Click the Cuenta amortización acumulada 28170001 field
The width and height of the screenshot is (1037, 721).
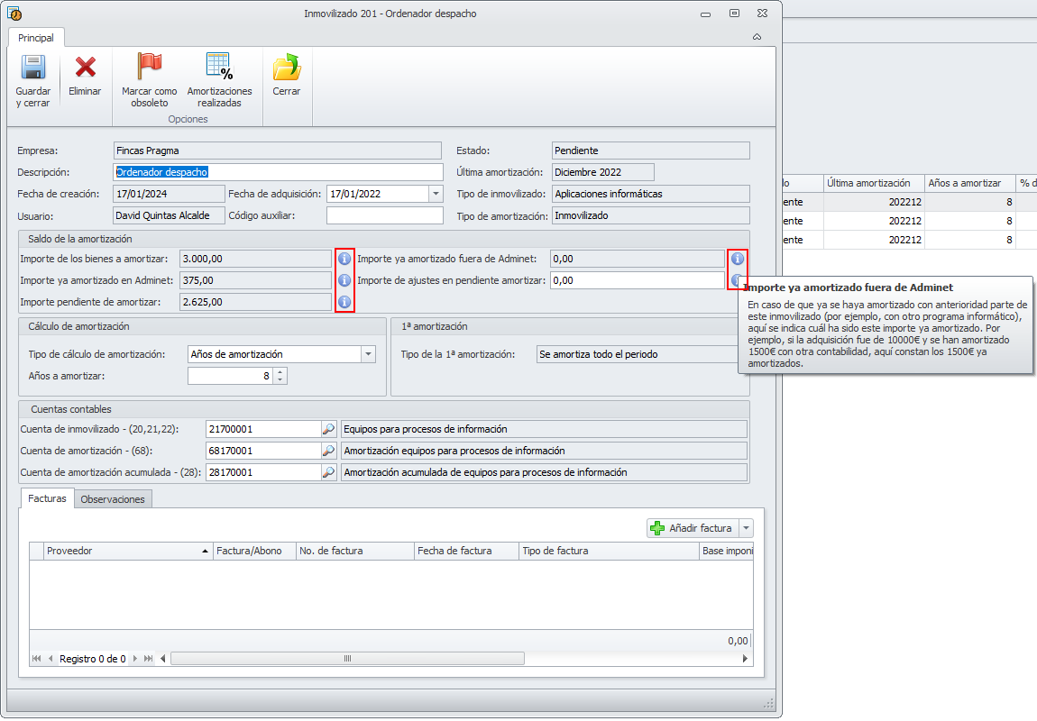click(263, 472)
